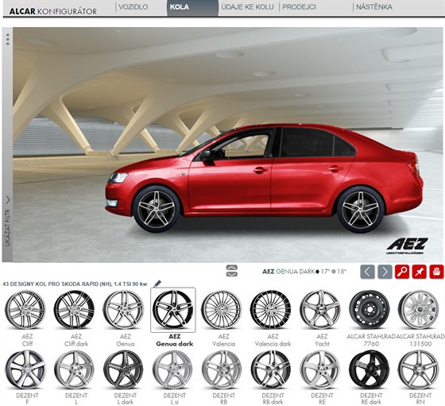Collapse the wheel list with up/down toggle

[232, 271]
